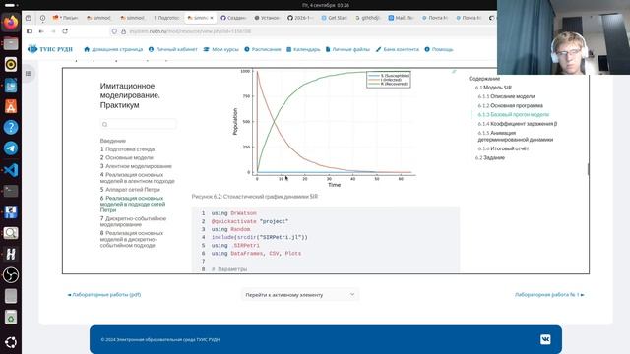Viewport: 630px width, 354px height.
Task: Show Applications via Ubuntu logo button
Action: [11, 342]
